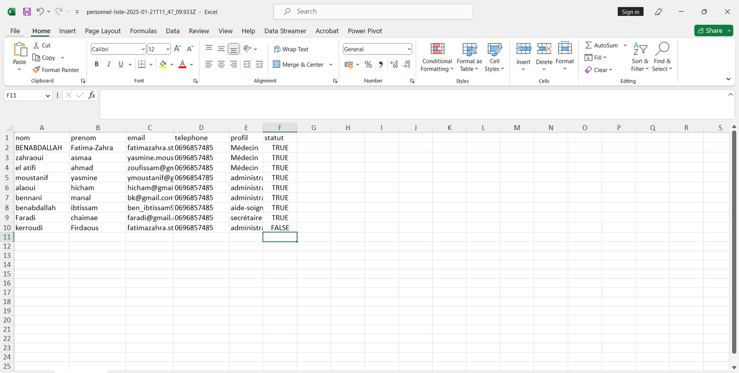Expand the General number format dropdown
The height and width of the screenshot is (373, 739).
409,49
